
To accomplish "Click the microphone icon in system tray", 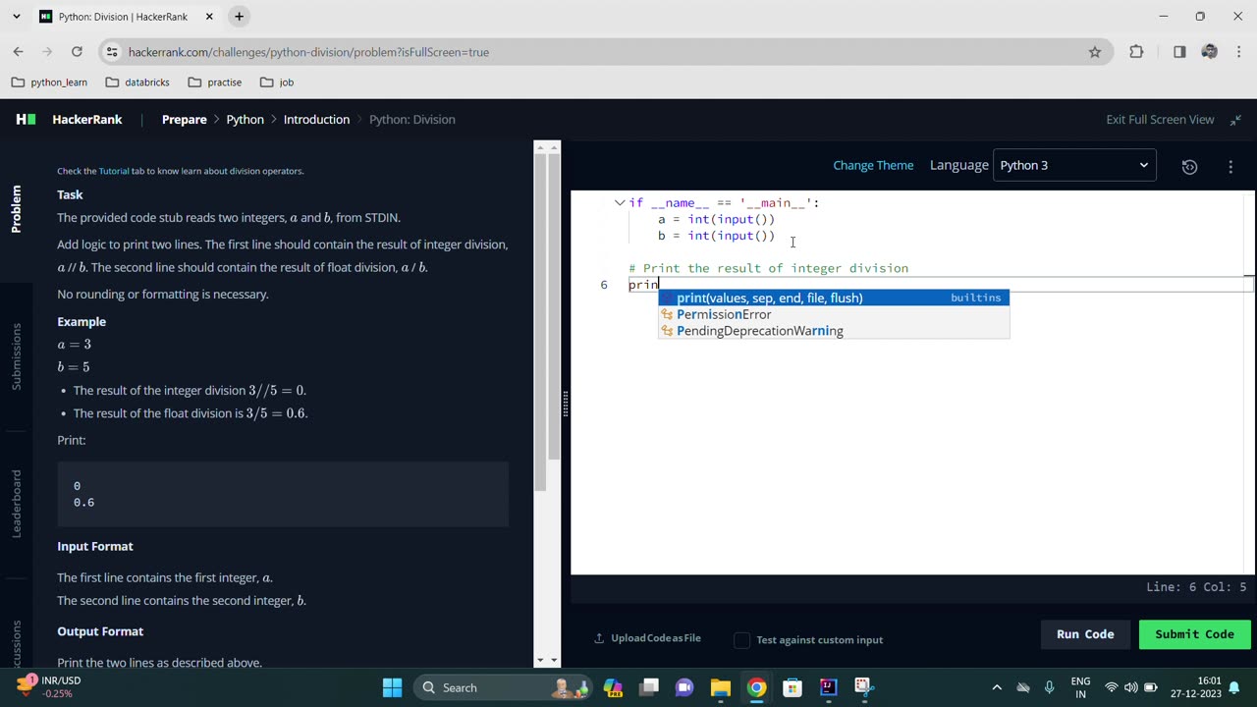I will coord(1050,687).
